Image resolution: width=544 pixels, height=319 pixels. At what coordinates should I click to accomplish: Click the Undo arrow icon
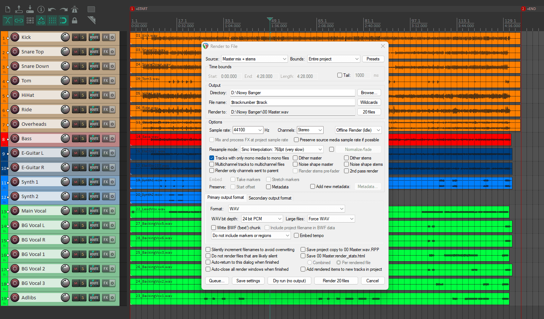(x=52, y=9)
